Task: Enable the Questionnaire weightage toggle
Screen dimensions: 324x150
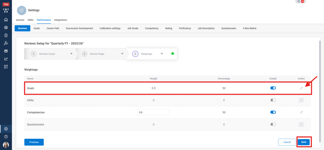Action: (273, 124)
